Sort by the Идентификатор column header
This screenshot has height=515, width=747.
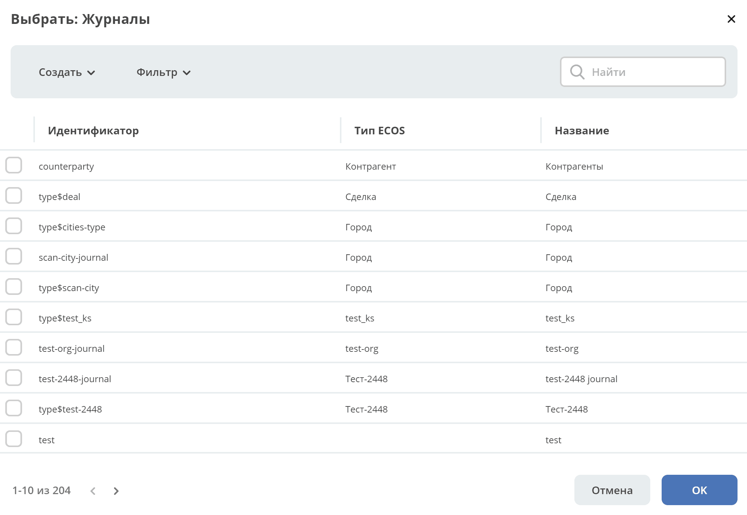(x=93, y=131)
